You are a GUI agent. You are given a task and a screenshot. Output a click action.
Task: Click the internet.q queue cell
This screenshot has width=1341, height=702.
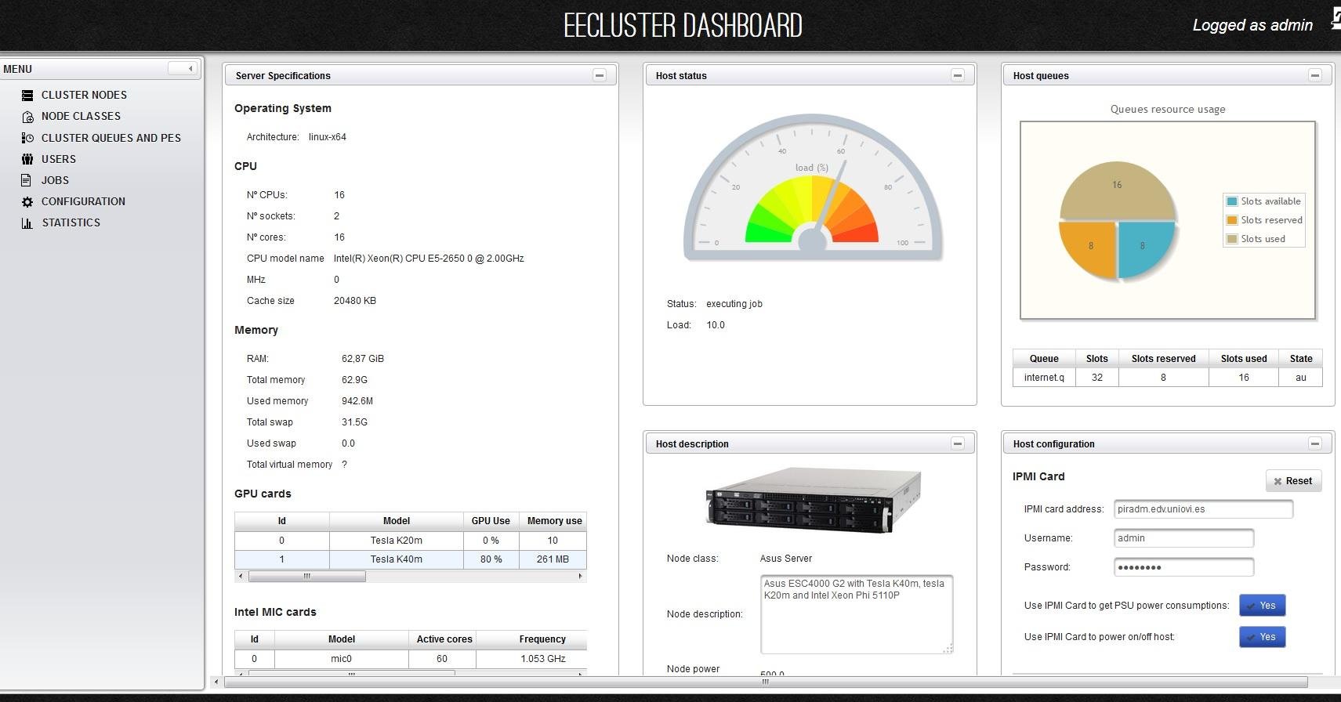[1044, 378]
